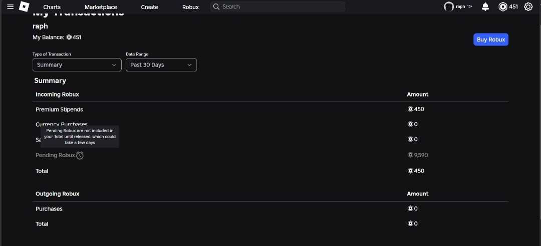The height and width of the screenshot is (246, 541).
Task: Click into the Search field
Action: [278, 6]
